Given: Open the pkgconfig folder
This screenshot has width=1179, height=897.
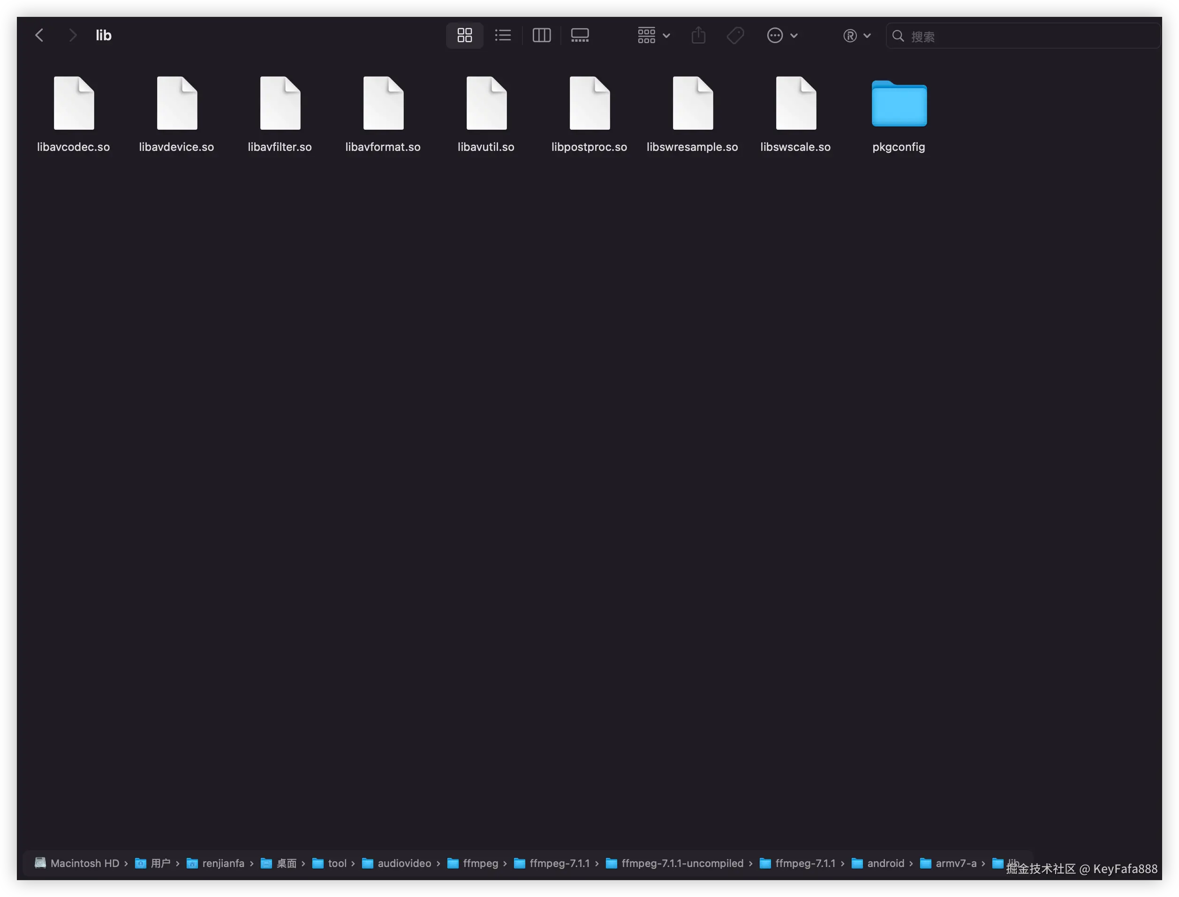Looking at the screenshot, I should coord(899,104).
